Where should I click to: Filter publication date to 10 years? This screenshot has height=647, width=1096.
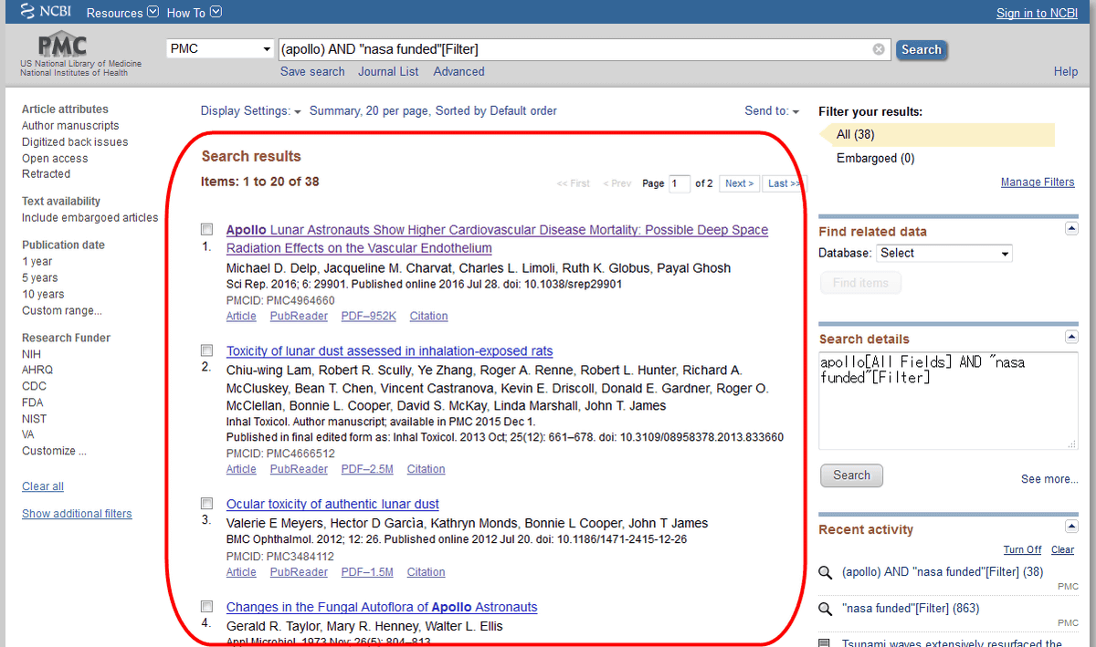tap(43, 295)
